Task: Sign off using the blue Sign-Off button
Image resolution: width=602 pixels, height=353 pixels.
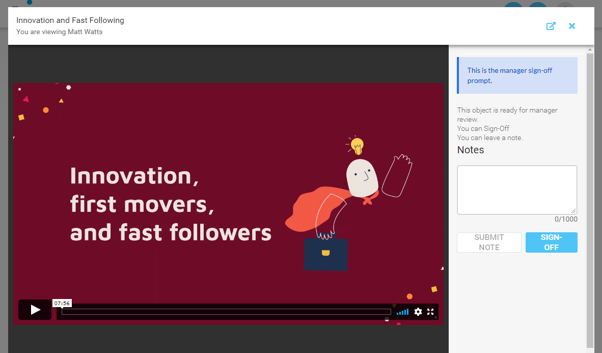Action: (x=551, y=242)
